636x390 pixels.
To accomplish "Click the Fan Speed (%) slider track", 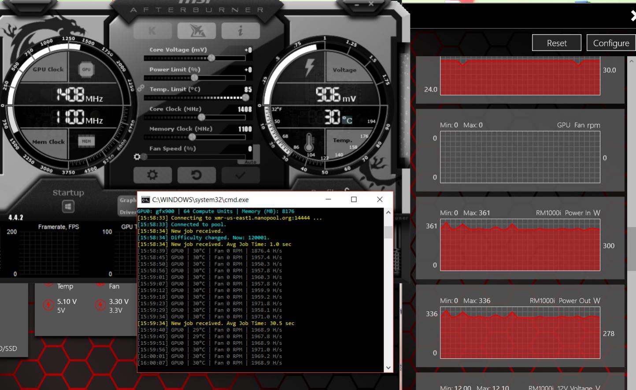I will [x=195, y=157].
